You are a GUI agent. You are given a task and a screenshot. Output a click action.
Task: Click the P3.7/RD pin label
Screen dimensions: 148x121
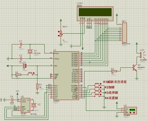point(75,98)
